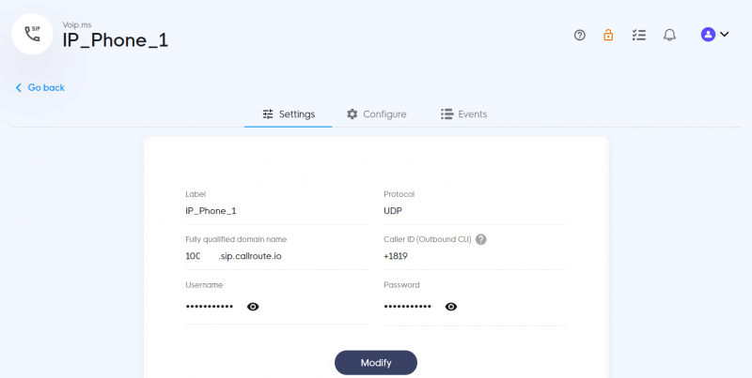Show Caller ID help tooltip icon
This screenshot has height=378, width=752.
pos(481,240)
